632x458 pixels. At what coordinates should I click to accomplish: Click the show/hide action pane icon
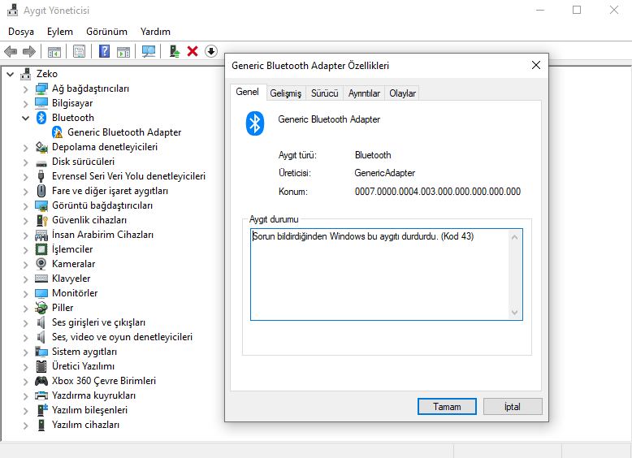123,51
